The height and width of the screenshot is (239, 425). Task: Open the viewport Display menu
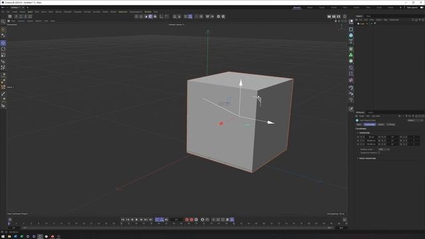[x=30, y=21]
